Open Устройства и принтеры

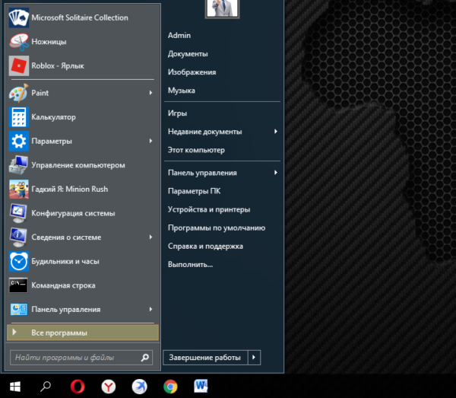tap(209, 209)
